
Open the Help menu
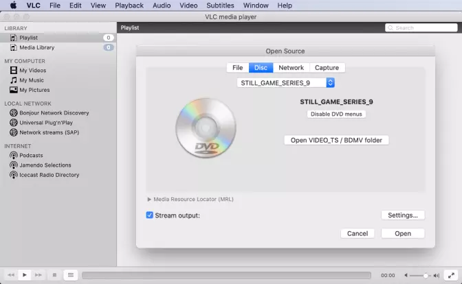click(285, 5)
